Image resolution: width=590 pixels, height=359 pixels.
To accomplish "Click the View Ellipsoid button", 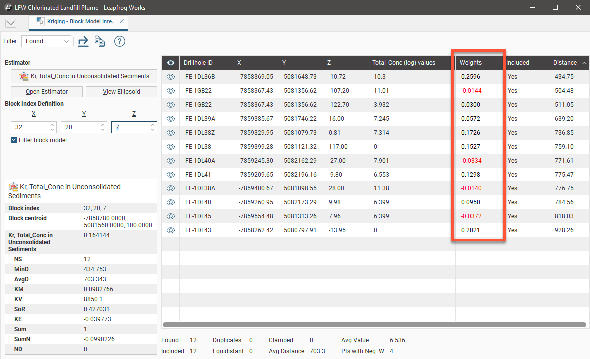I will tap(121, 92).
